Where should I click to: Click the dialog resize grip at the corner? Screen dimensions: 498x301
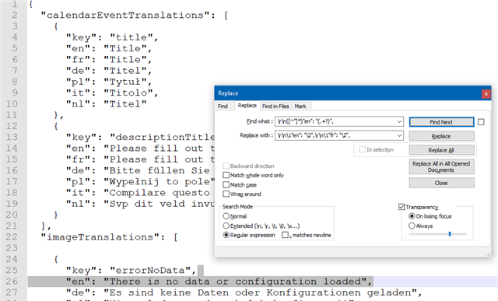[488, 254]
